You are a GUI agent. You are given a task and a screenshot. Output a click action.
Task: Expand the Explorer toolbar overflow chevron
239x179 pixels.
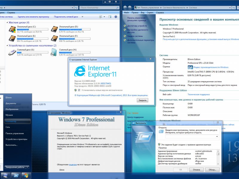(82, 17)
